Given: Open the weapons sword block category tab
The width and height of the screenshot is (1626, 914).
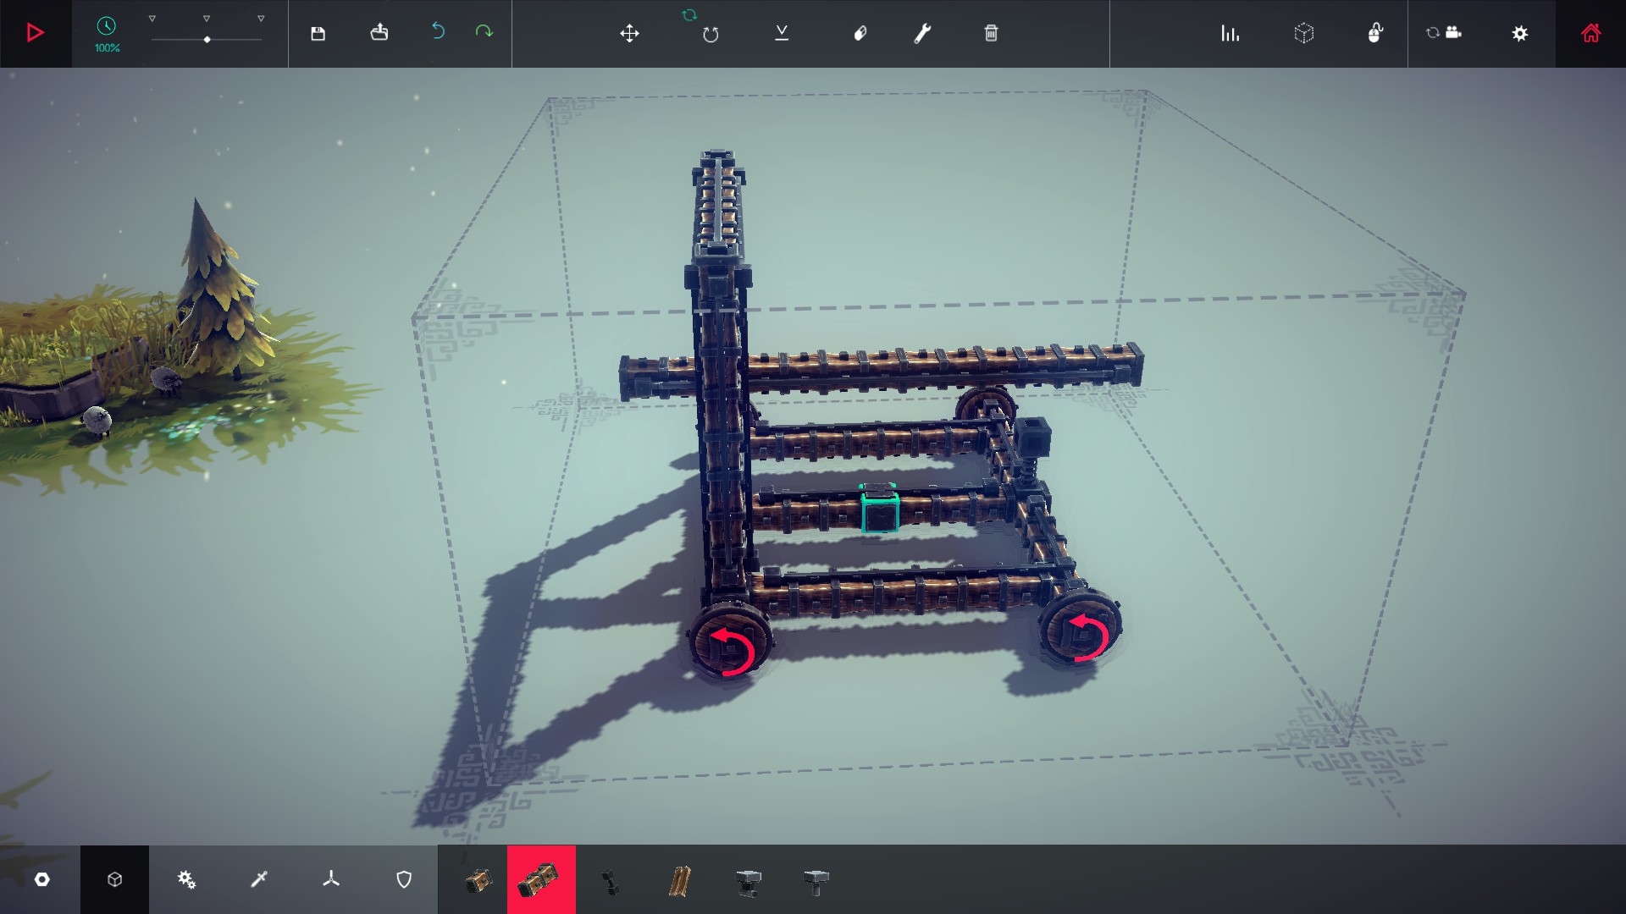Looking at the screenshot, I should tap(259, 880).
